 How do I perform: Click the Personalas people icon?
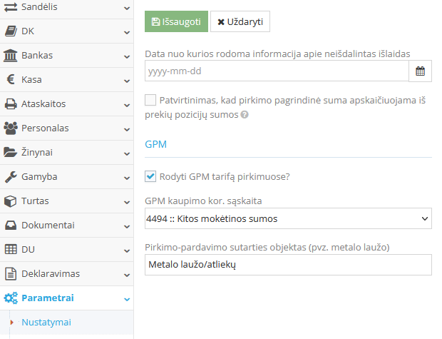tap(11, 128)
